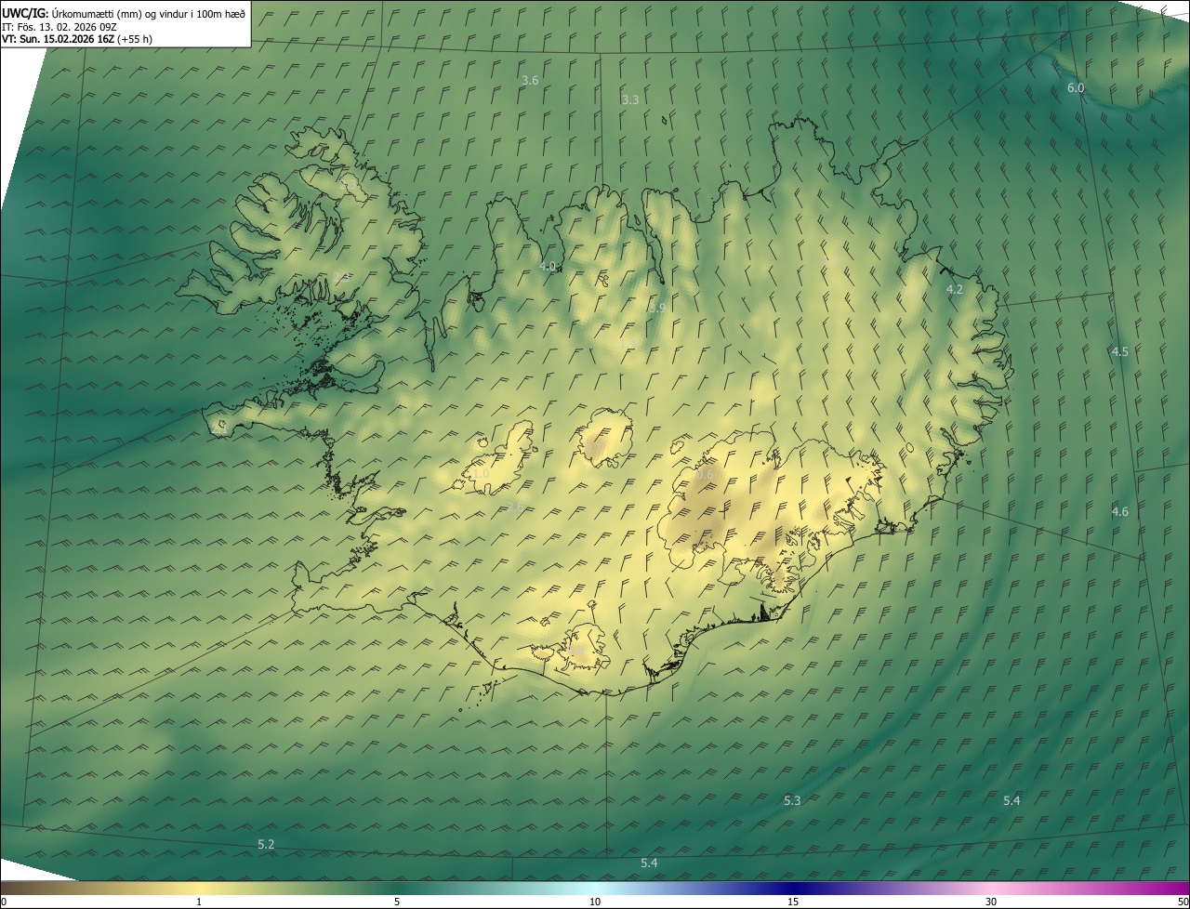This screenshot has height=909, width=1190.
Task: Click the 'UWC/IG: Úrkomumætti (mm)' title line
Action: coord(124,13)
